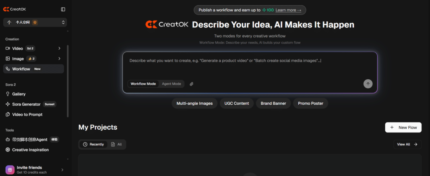Select Workflow in the sidebar
Screen dimensions: 430x176
point(21,69)
